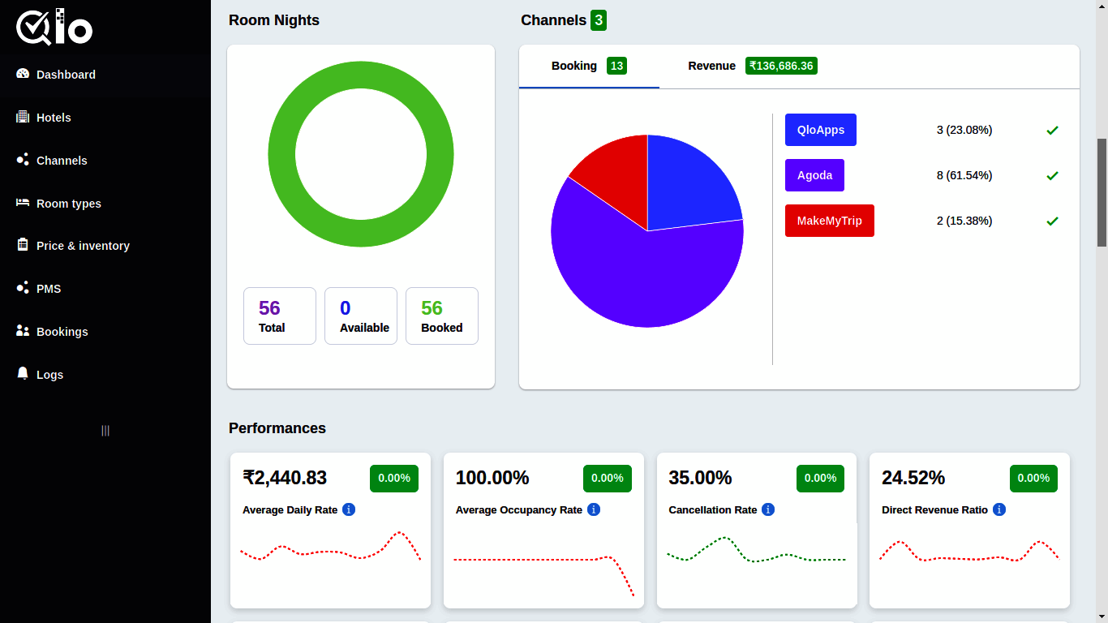Image resolution: width=1108 pixels, height=623 pixels.
Task: Open the Average Daily Rate info tooltip
Action: 348,509
